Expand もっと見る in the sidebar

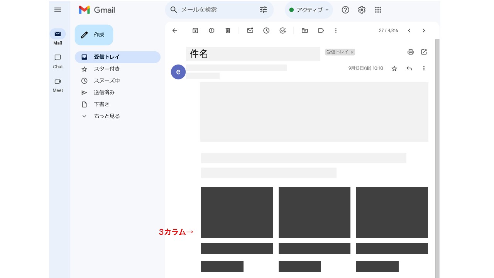(x=107, y=116)
